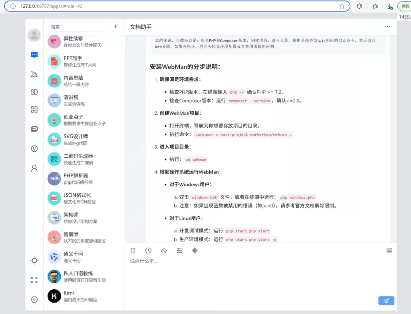Viewport: 411px width, 314px height.
Task: Expand browser extensions from the toolbar
Action: coord(359,6)
